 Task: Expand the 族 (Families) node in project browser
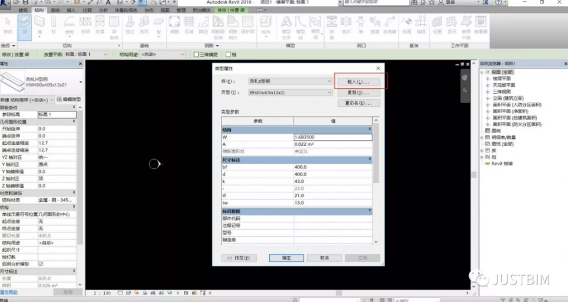[482, 151]
